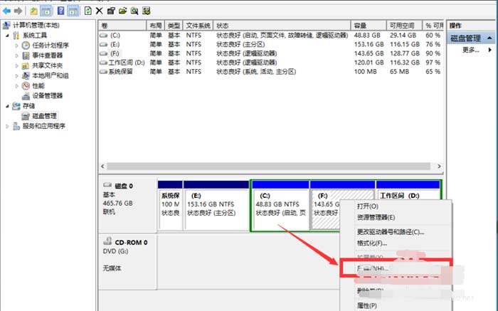Click the magnifier explore toolbar icon
This screenshot has height=311, width=498.
[x=134, y=11]
